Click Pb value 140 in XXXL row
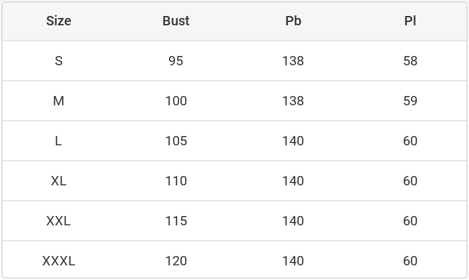Viewport: 469px width, 280px height. point(293,261)
